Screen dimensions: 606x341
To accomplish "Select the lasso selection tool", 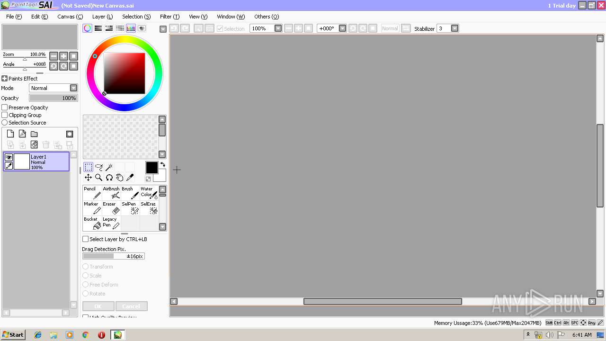I will [x=99, y=167].
